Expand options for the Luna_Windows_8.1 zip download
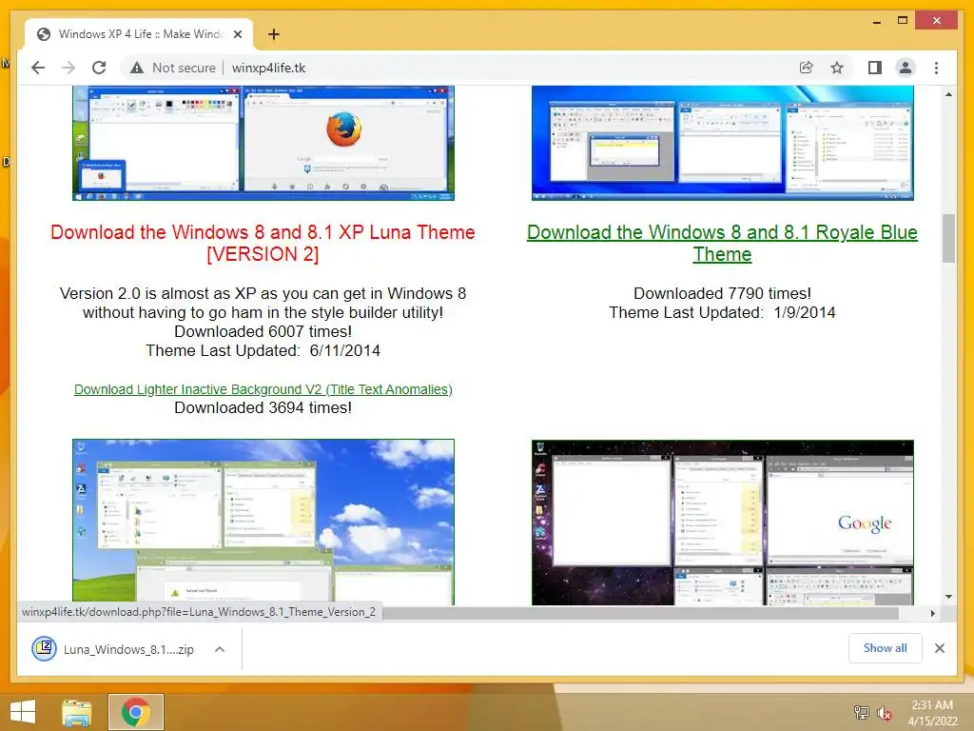 coord(220,649)
